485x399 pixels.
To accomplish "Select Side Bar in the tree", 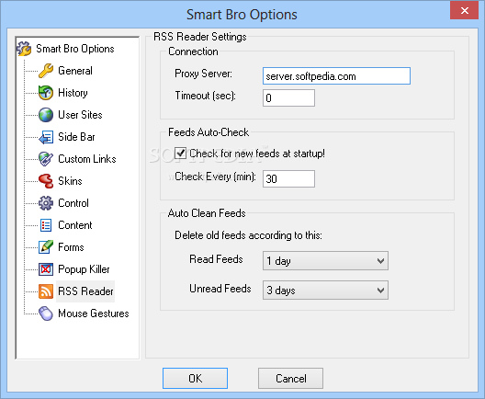I will (x=76, y=137).
